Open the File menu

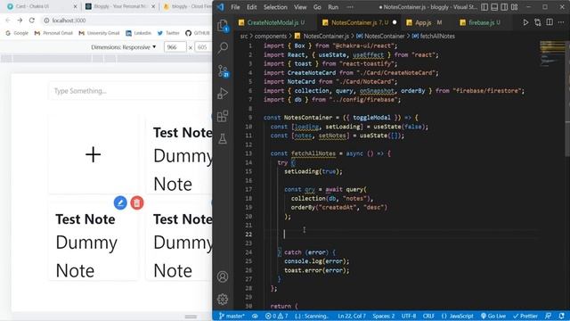point(235,7)
